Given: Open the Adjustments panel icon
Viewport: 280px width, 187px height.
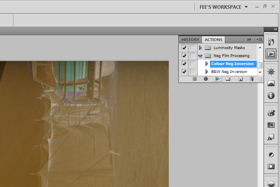Looking at the screenshot, I should pos(271,155).
